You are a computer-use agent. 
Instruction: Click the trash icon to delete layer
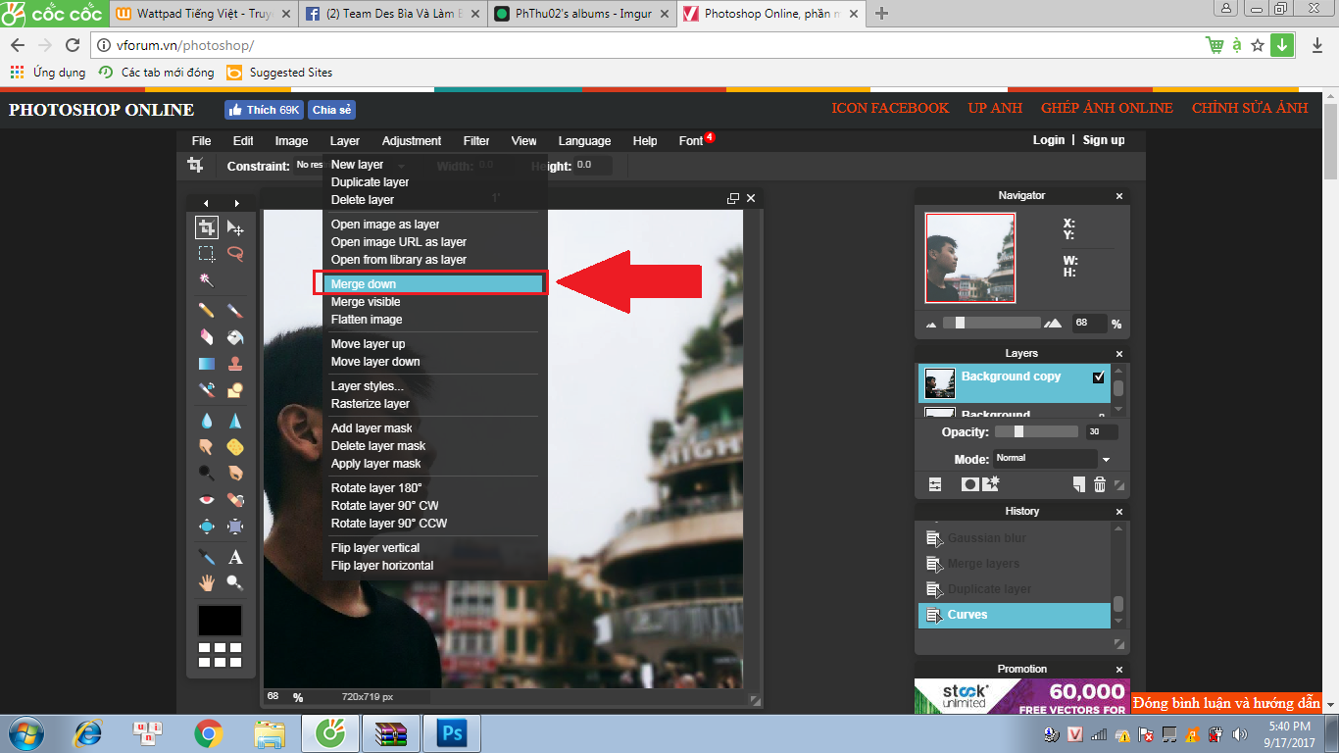(x=1100, y=484)
